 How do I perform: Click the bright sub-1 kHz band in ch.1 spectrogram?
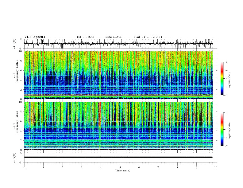118,96
